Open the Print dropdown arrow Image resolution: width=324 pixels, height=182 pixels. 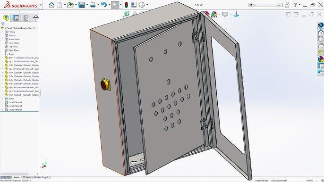pyautogui.click(x=98, y=5)
